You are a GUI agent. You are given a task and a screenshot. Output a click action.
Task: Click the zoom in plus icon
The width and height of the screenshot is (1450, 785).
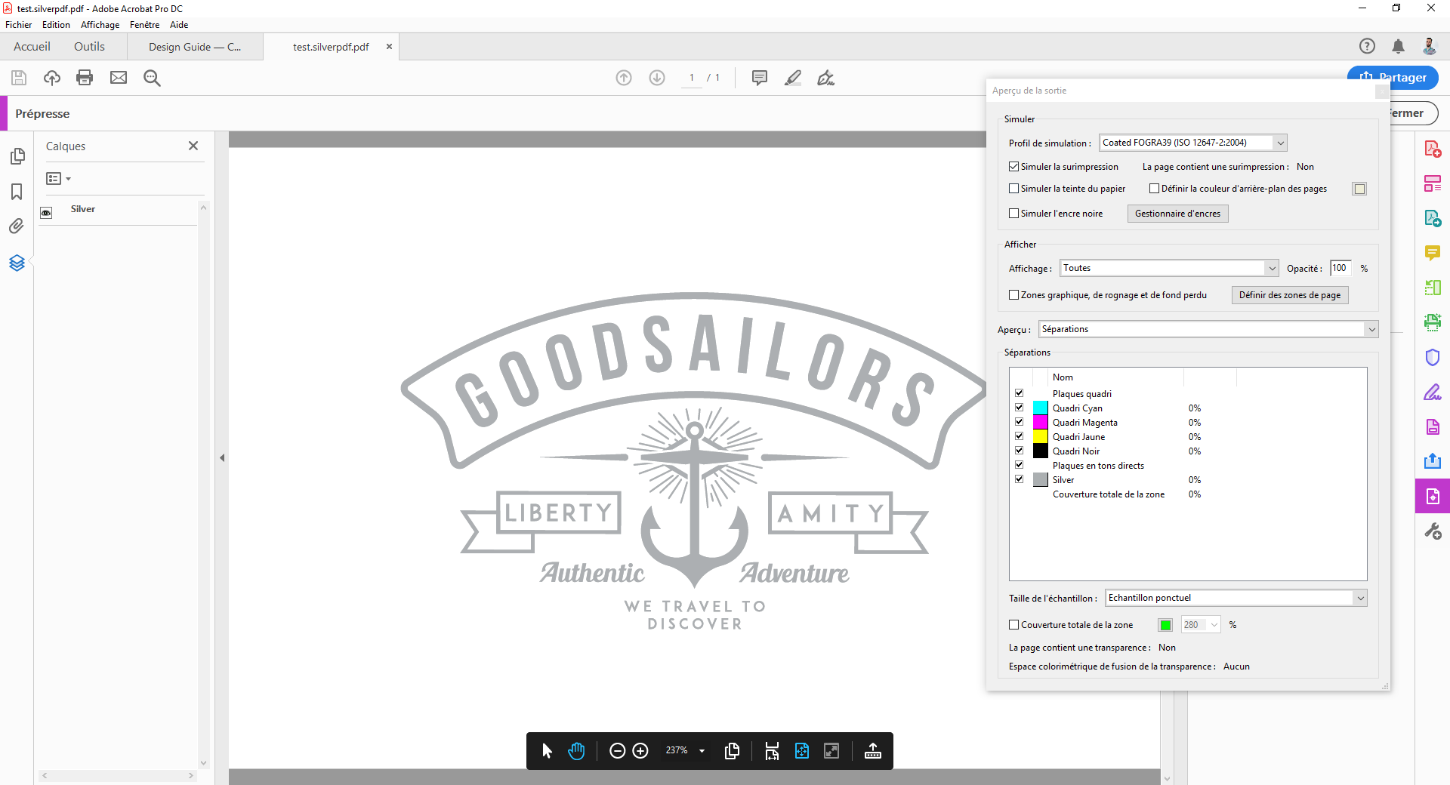[x=640, y=751]
